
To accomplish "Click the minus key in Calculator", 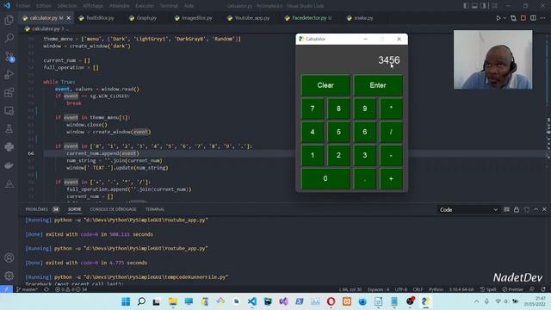I will tap(391, 155).
